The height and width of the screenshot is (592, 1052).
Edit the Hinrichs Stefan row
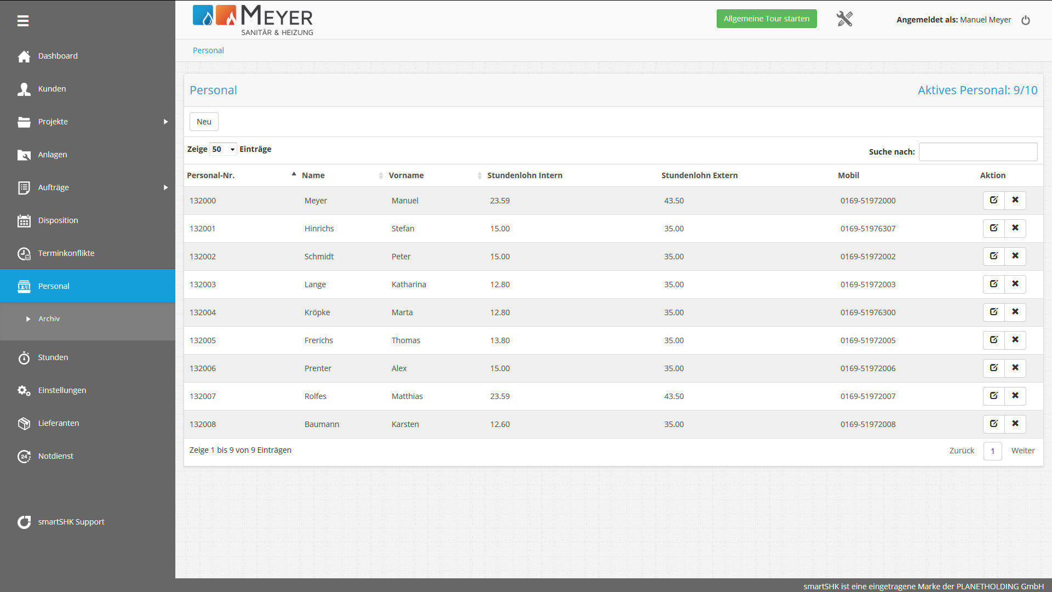[x=993, y=228]
